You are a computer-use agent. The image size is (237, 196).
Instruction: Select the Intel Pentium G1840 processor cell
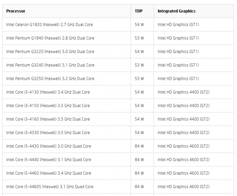tap(50, 38)
